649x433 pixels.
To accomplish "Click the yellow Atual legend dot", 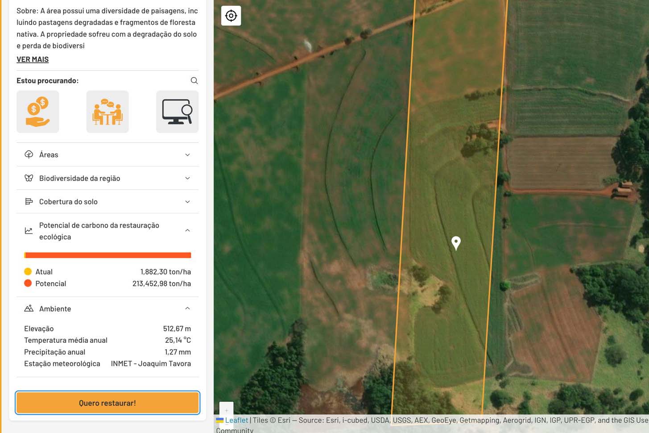I will click(28, 271).
